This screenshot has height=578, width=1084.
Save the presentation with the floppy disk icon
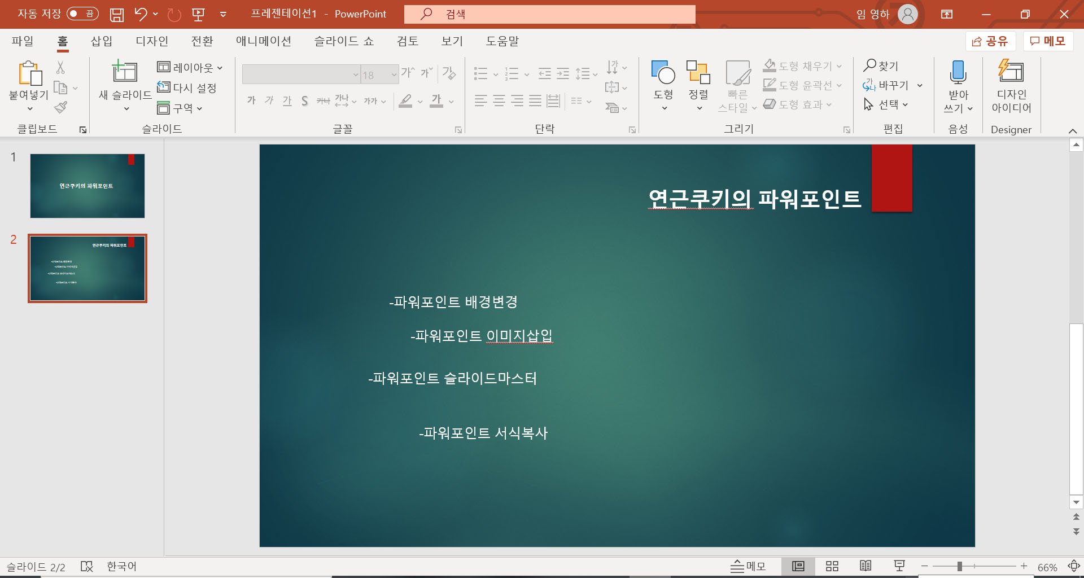click(116, 14)
